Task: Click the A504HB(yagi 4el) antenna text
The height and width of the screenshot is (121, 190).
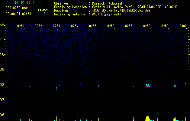Action: tap(107, 14)
